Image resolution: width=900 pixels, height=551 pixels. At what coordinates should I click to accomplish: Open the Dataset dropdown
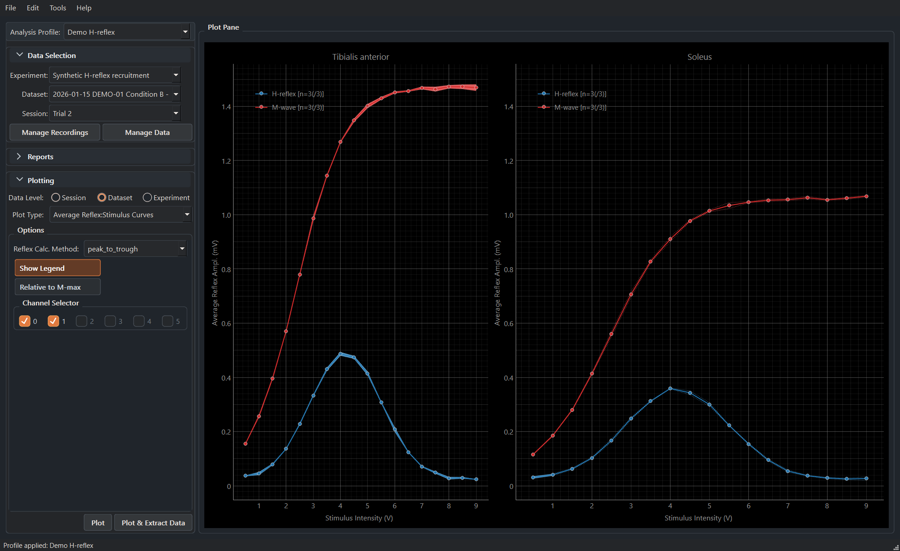(115, 94)
